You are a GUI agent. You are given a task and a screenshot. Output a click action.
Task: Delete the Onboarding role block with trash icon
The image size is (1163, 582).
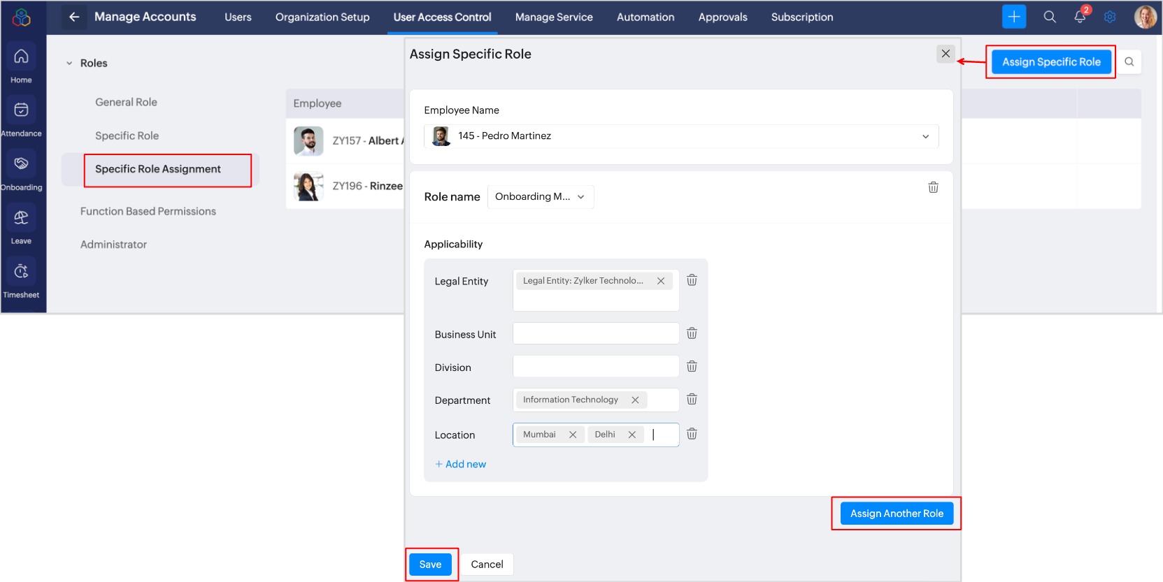933,187
